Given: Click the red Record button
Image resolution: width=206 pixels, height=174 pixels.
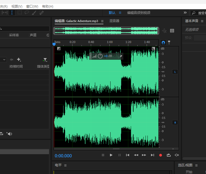Looking at the screenshot, I should tap(161, 155).
